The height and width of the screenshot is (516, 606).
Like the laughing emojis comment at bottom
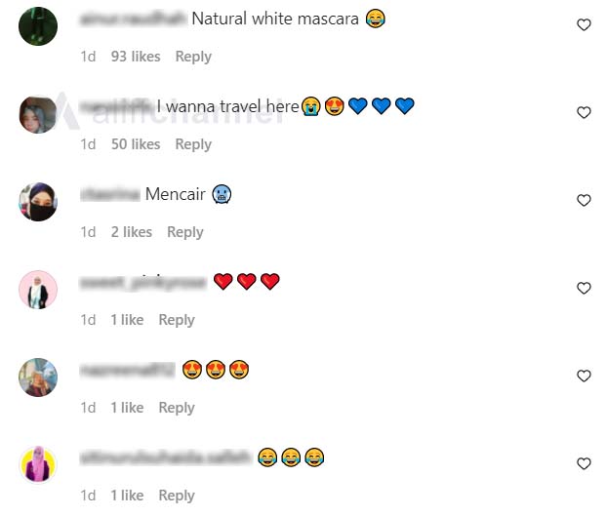[x=584, y=463]
